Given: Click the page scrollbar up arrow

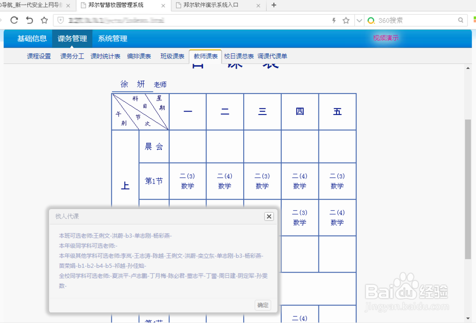Looking at the screenshot, I should tap(468, 68).
